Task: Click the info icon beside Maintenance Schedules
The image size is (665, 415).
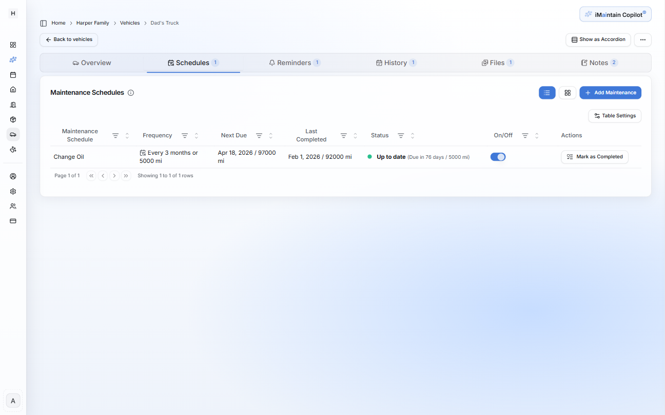Action: 131,93
